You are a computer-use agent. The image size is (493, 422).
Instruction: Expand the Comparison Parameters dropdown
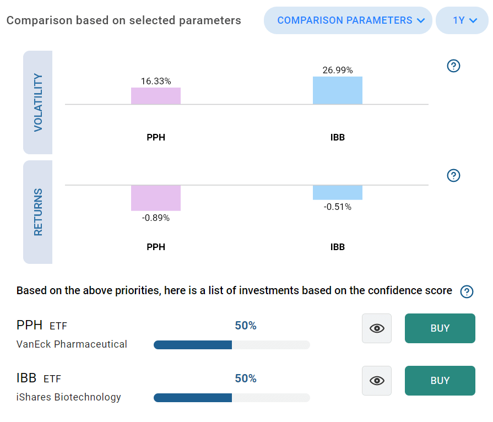point(348,20)
